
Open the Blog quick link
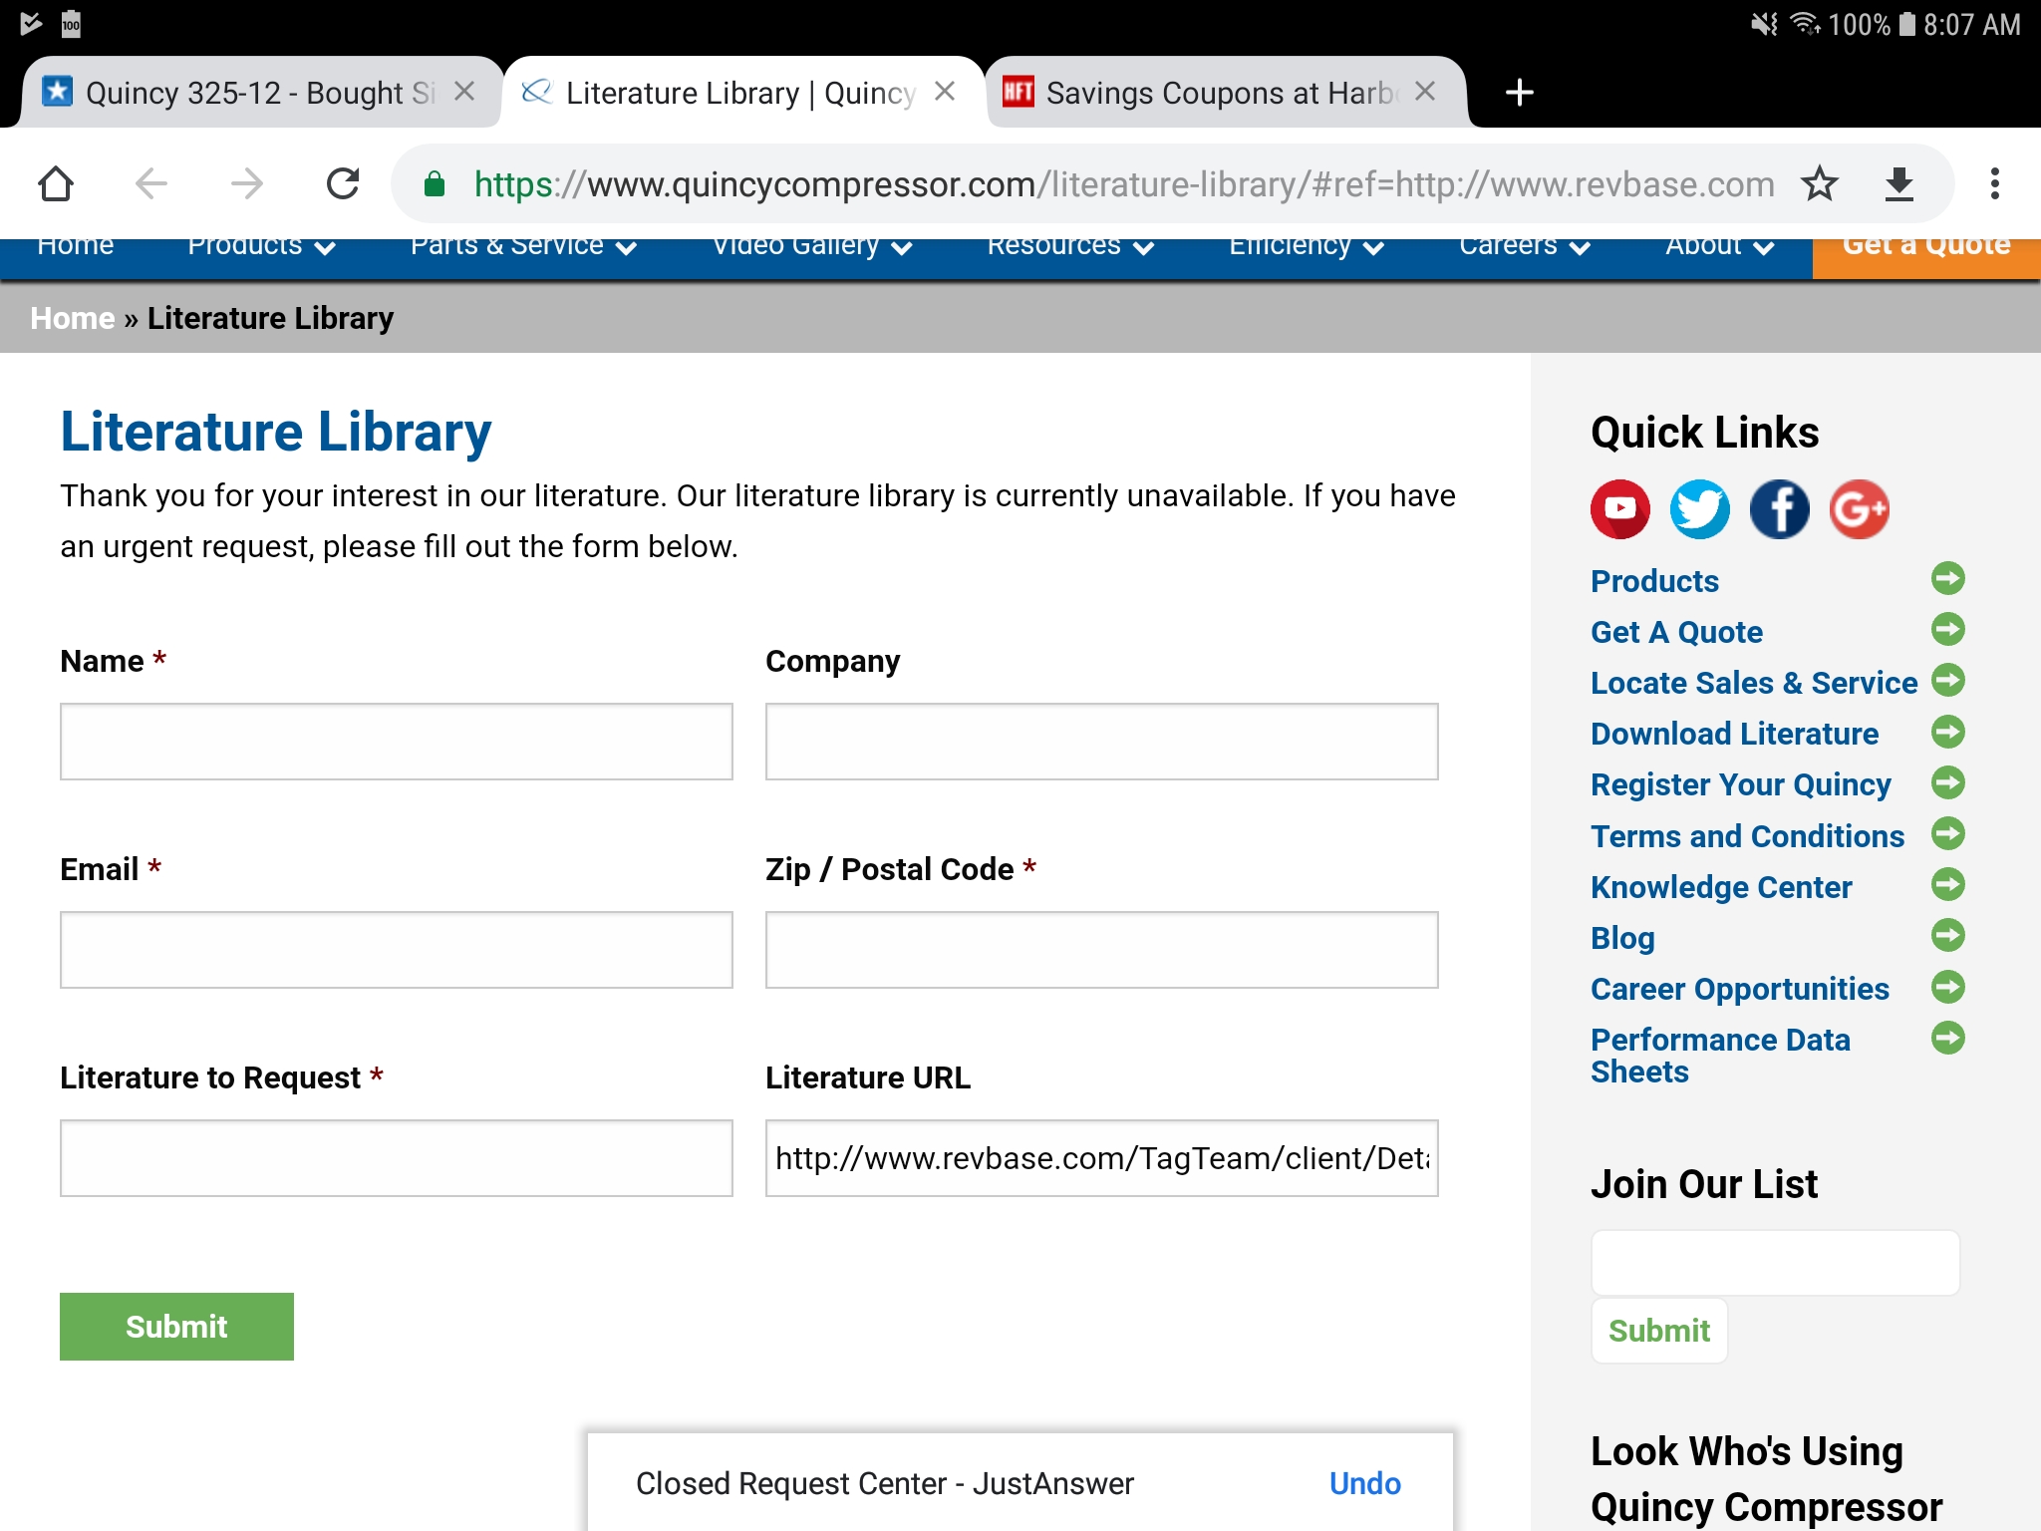pos(1622,939)
